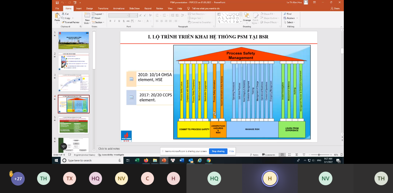Expand the font name combo box
This screenshot has width=393, height=193.
128,15
